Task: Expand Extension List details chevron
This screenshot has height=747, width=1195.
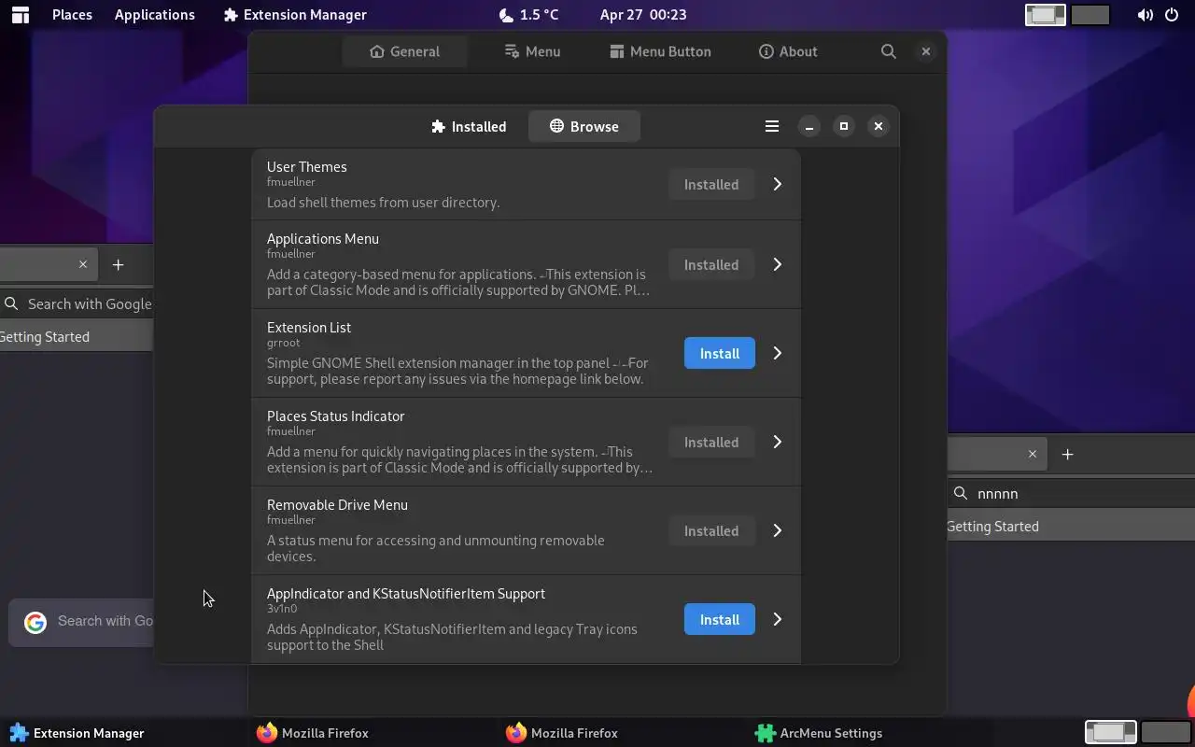Action: pyautogui.click(x=777, y=353)
